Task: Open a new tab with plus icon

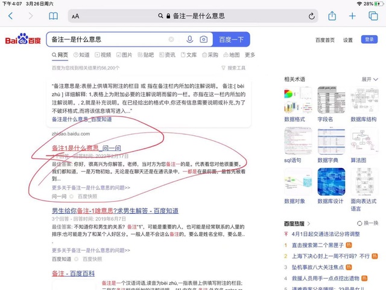Action: (x=352, y=16)
